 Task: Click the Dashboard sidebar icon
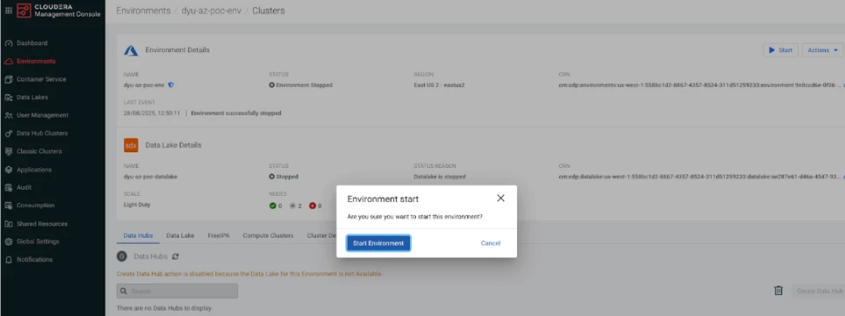click(8, 43)
